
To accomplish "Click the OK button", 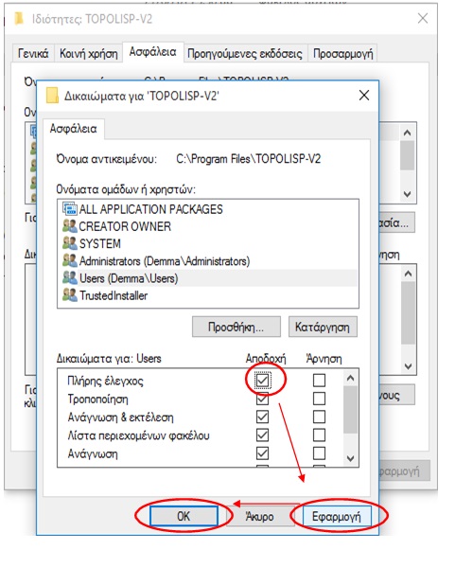I will pyautogui.click(x=184, y=516).
